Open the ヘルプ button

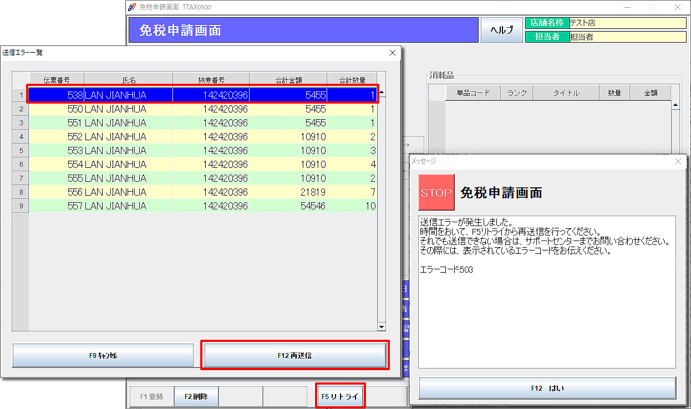click(501, 30)
